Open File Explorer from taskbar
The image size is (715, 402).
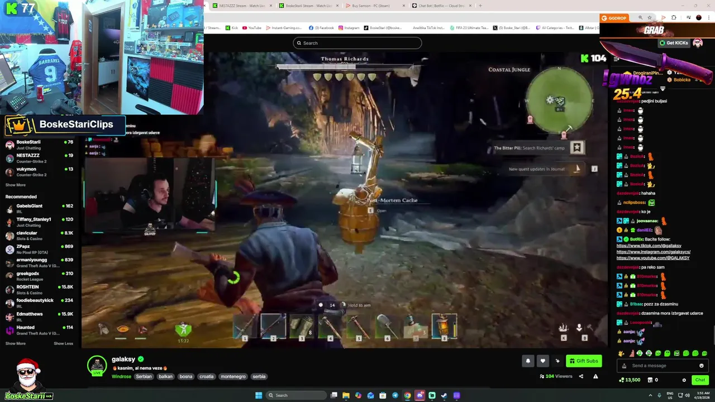tap(346, 395)
